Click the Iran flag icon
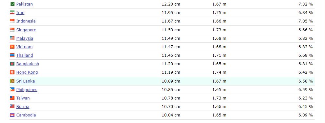Image resolution: width=325 pixels, height=123 pixels. point(12,13)
